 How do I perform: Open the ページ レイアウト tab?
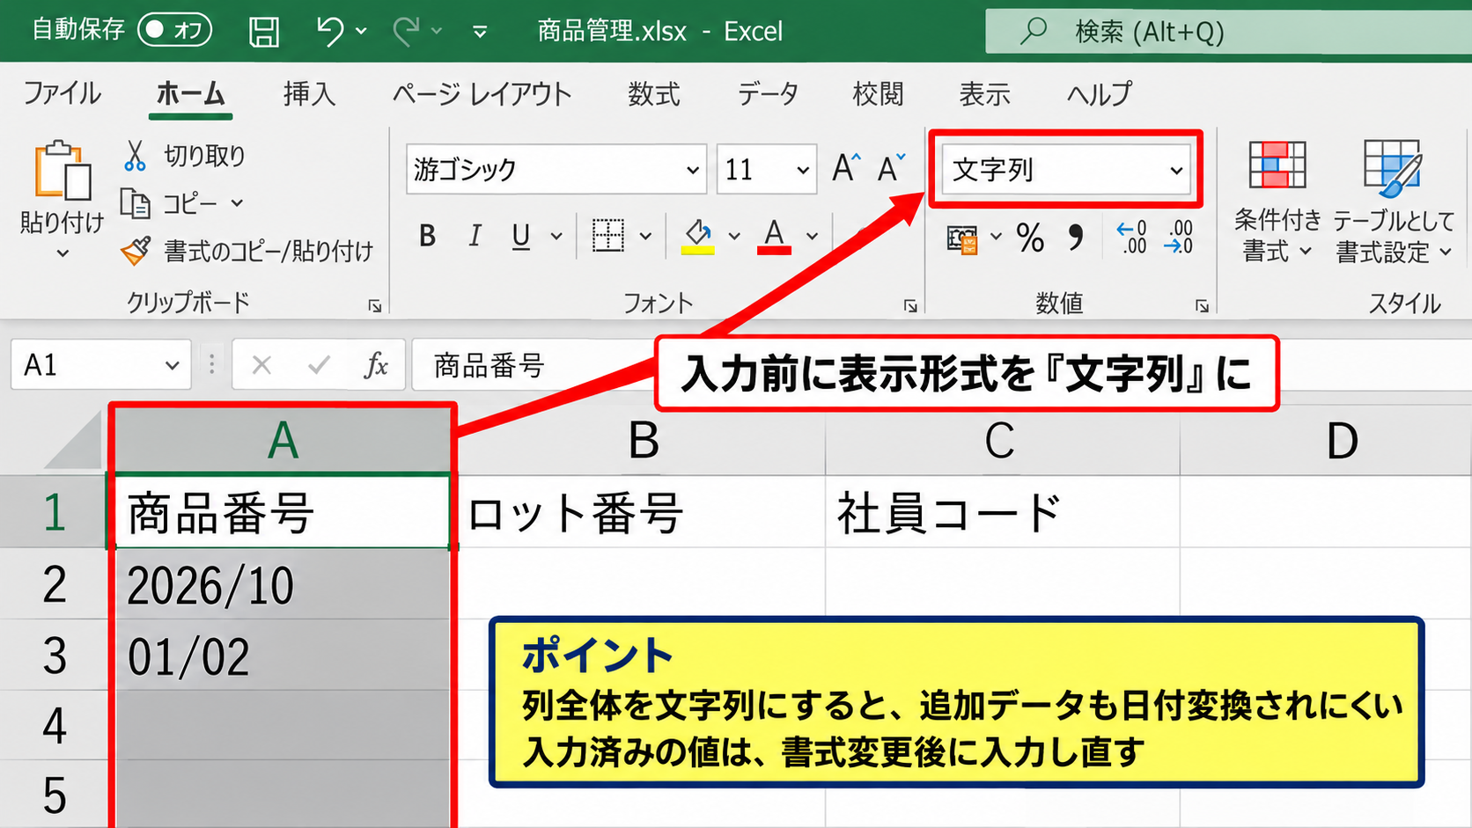[482, 93]
